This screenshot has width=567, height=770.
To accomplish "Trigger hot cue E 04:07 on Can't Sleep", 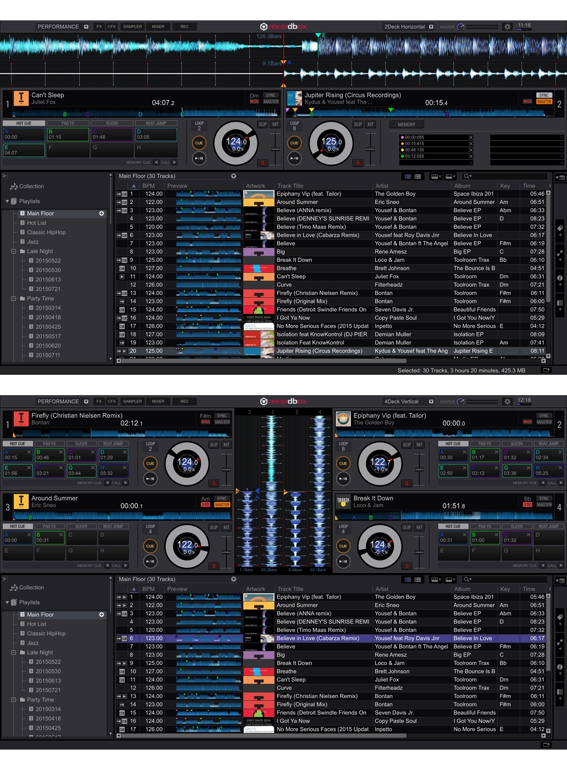I will pos(24,150).
